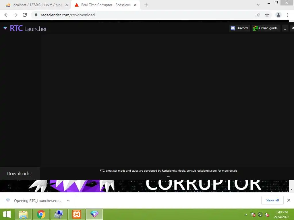The height and width of the screenshot is (220, 294).
Task: Open the Chrome profile avatar
Action: 278,15
